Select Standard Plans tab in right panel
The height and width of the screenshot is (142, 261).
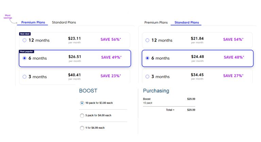click(187, 22)
